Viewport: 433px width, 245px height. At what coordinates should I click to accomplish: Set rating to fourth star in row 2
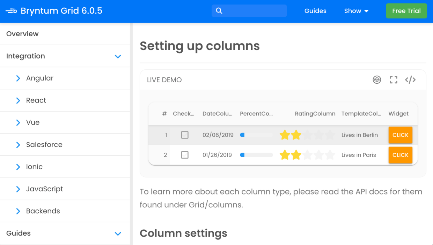pos(318,155)
